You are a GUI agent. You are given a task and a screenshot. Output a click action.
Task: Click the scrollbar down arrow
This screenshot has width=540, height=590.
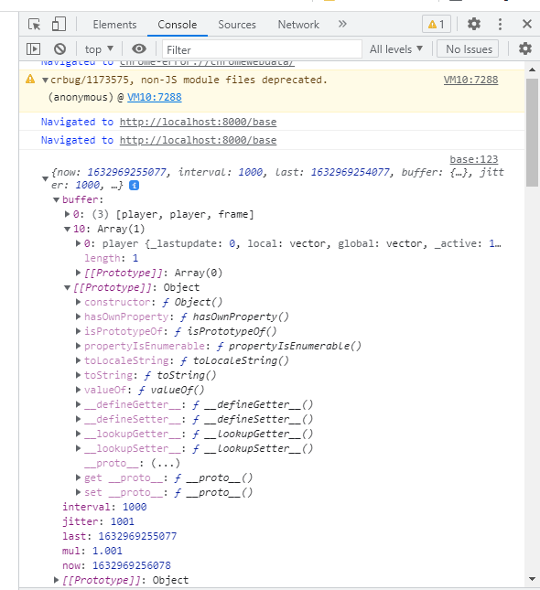pos(532,579)
